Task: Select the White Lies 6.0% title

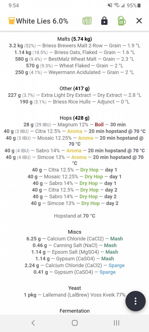Action: [x=42, y=21]
